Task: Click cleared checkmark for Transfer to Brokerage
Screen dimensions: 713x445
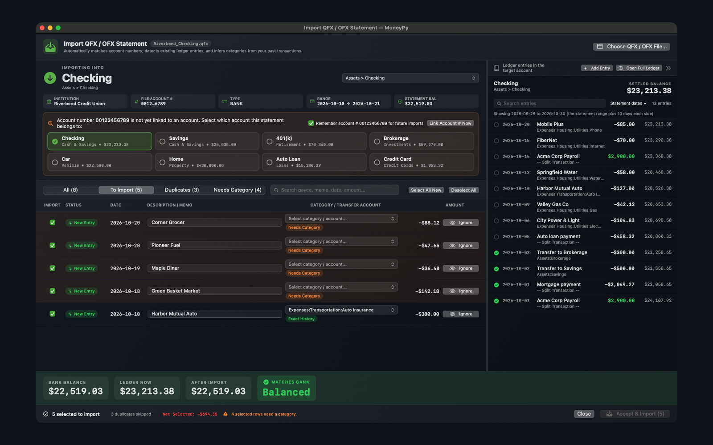Action: tap(496, 253)
